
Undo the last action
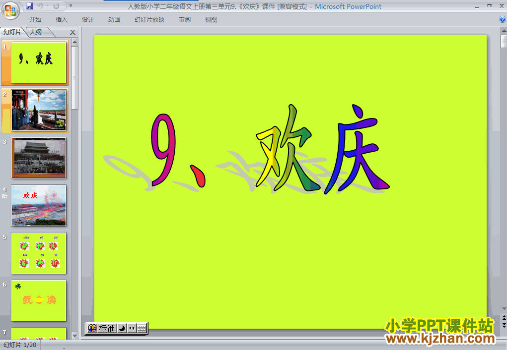pos(40,6)
